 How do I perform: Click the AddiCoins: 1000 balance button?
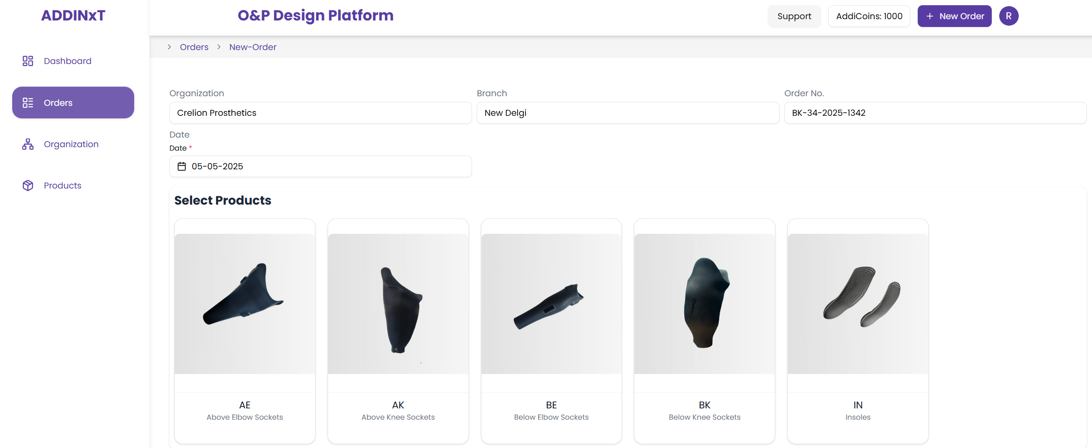(x=869, y=16)
